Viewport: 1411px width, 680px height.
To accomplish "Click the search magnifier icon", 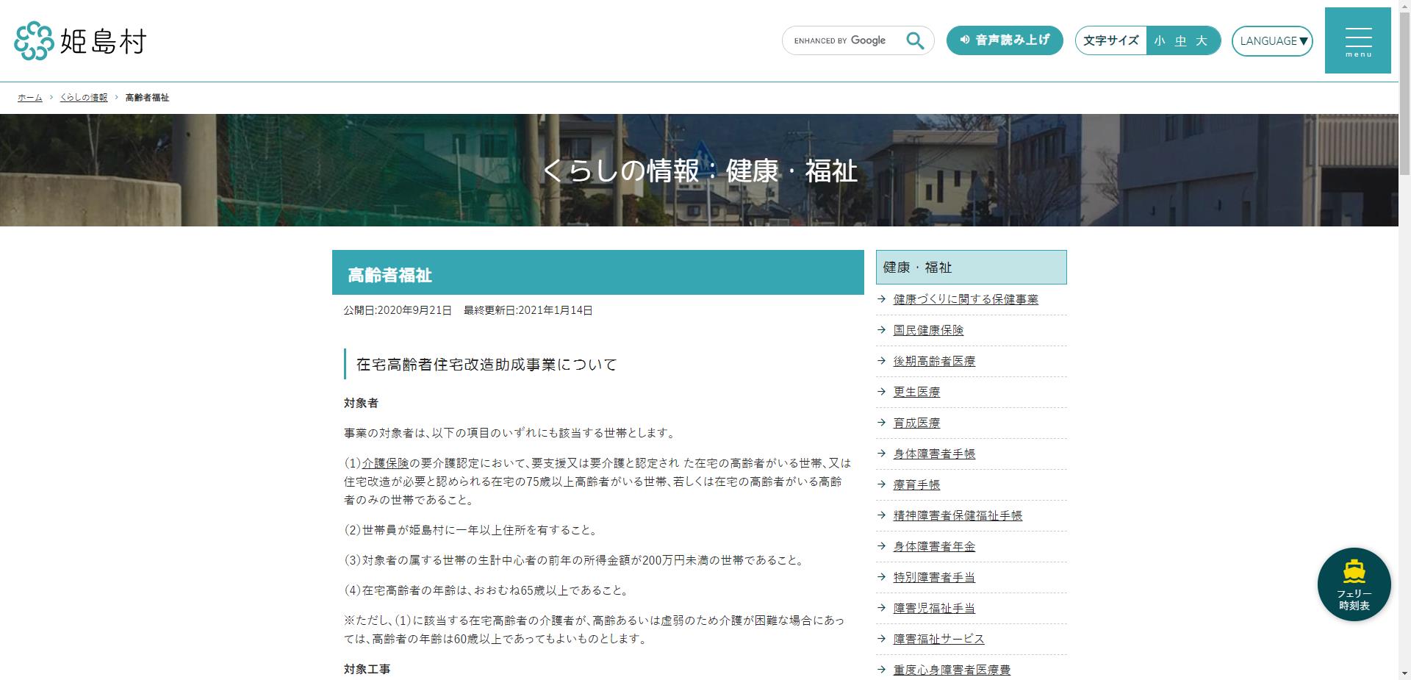I will pos(914,40).
